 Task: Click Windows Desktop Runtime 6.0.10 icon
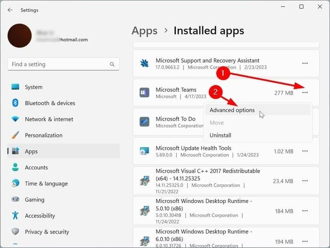click(144, 241)
